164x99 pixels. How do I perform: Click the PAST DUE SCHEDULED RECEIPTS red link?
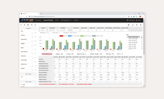[x=47, y=84]
